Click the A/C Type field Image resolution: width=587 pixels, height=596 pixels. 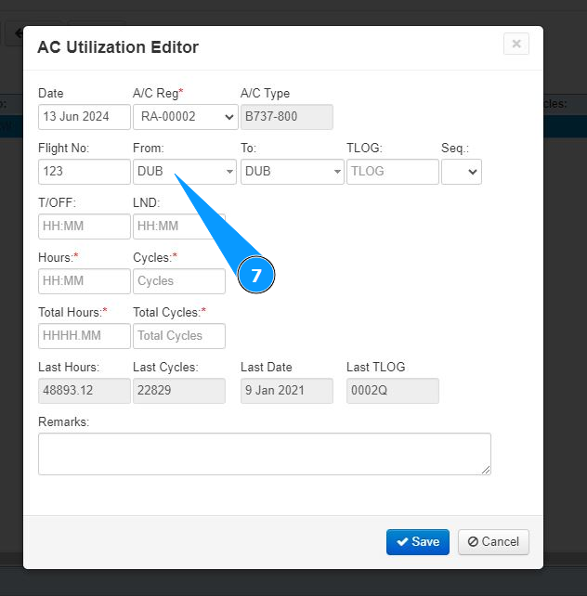(286, 117)
